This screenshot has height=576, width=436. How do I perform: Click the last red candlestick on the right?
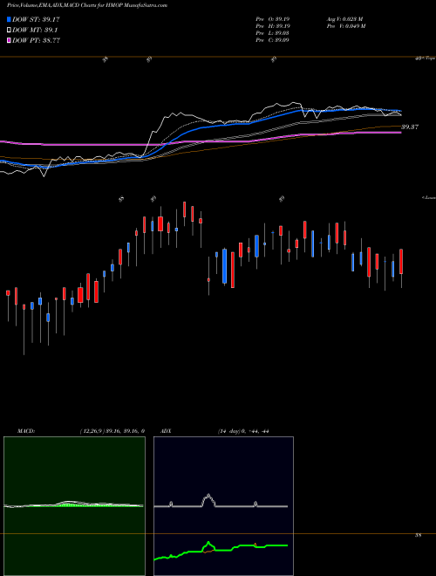[x=401, y=262]
